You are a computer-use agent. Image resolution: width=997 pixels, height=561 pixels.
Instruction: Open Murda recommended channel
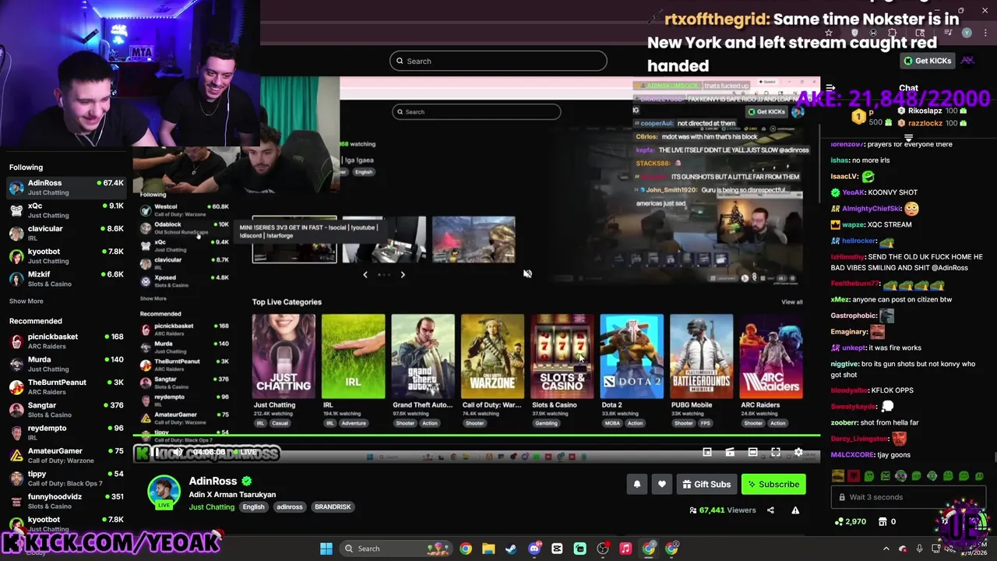point(66,364)
